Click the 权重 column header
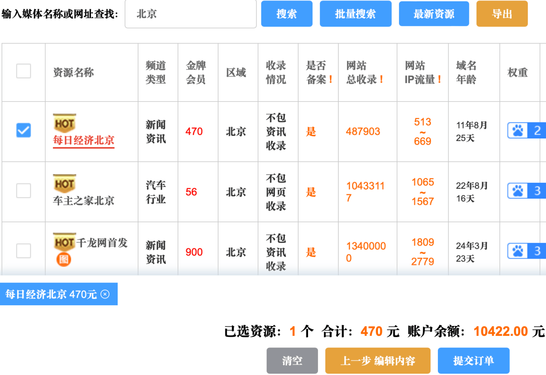This screenshot has height=375, width=546. point(518,73)
